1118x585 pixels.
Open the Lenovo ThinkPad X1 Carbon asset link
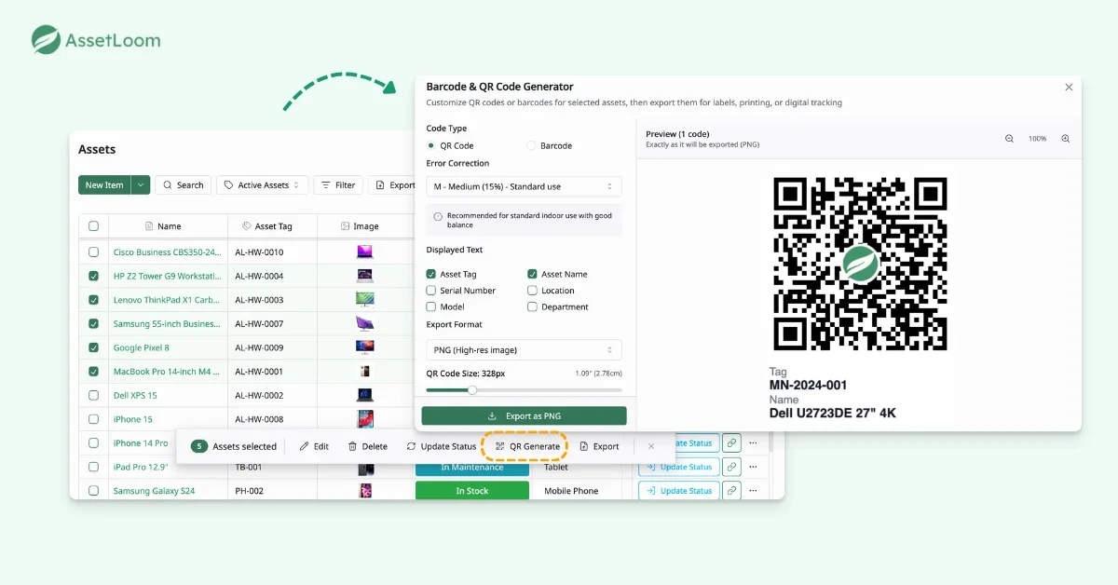(x=167, y=300)
